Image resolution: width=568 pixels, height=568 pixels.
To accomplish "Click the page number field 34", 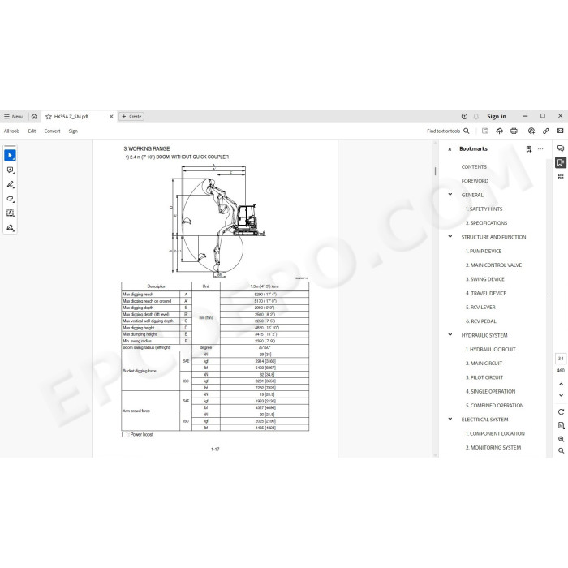I will [561, 359].
